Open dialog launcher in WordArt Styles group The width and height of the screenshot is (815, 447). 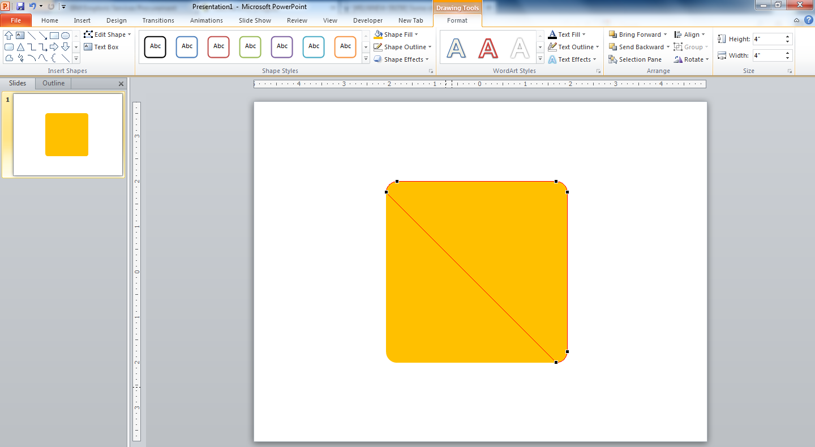point(598,71)
